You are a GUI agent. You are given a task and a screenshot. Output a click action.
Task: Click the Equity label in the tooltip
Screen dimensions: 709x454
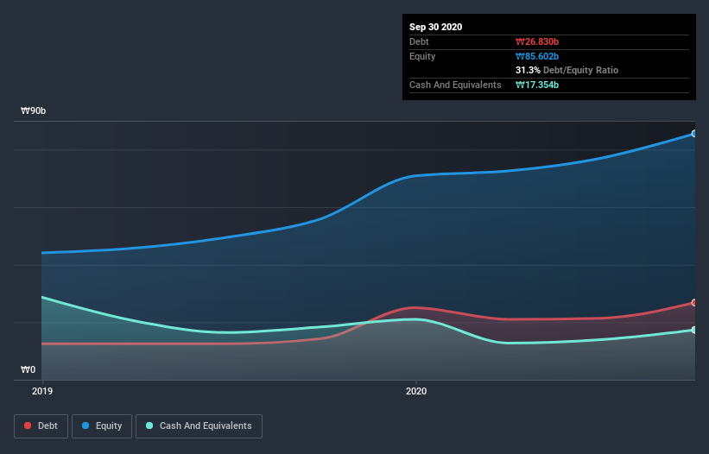pos(422,56)
